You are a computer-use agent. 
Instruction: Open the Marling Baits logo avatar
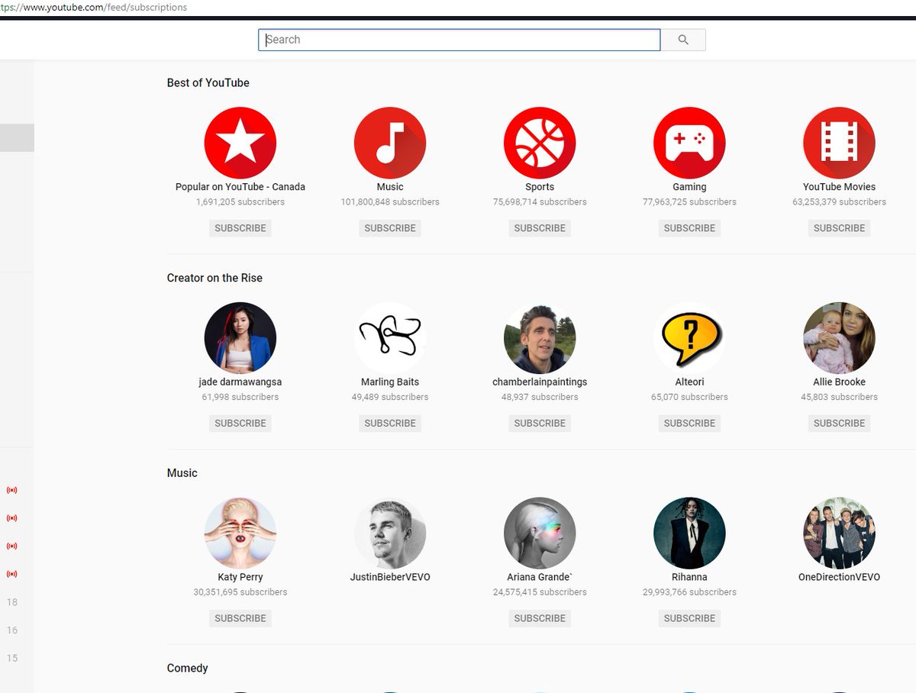point(390,338)
